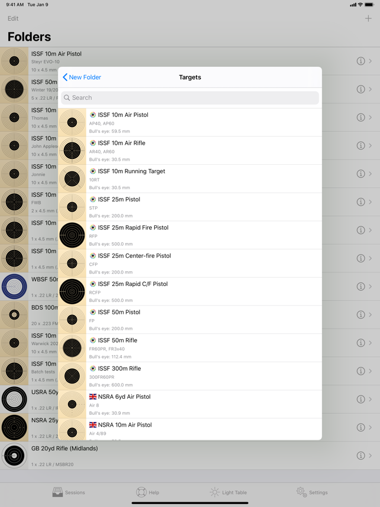Screen dimensions: 380x507
Task: Click ISSF 25m Rapid Fire Pistol thumbnail
Action: [72, 235]
